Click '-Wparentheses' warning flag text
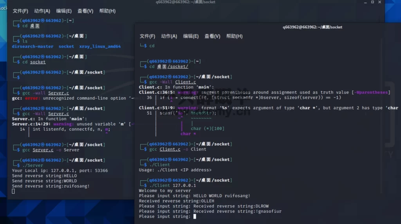The width and height of the screenshot is (401, 224). (371, 92)
